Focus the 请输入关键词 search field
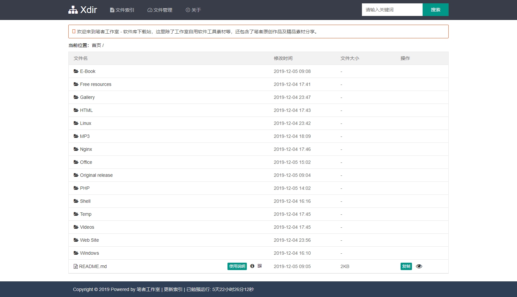The width and height of the screenshot is (517, 297). pyautogui.click(x=392, y=10)
